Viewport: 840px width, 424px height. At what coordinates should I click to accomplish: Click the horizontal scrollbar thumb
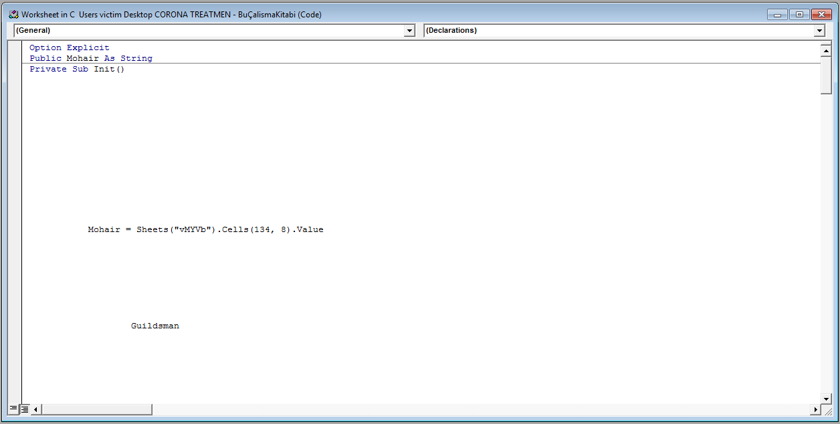click(97, 409)
